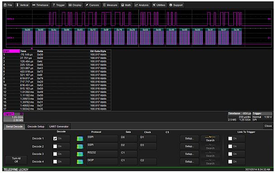
Task: Enable the Decode 4 On checkbox
Action: [55, 162]
